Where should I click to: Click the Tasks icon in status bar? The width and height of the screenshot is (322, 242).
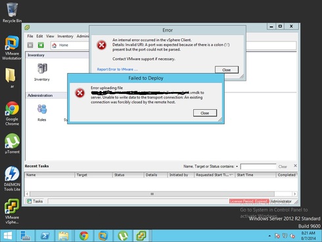tap(29, 201)
